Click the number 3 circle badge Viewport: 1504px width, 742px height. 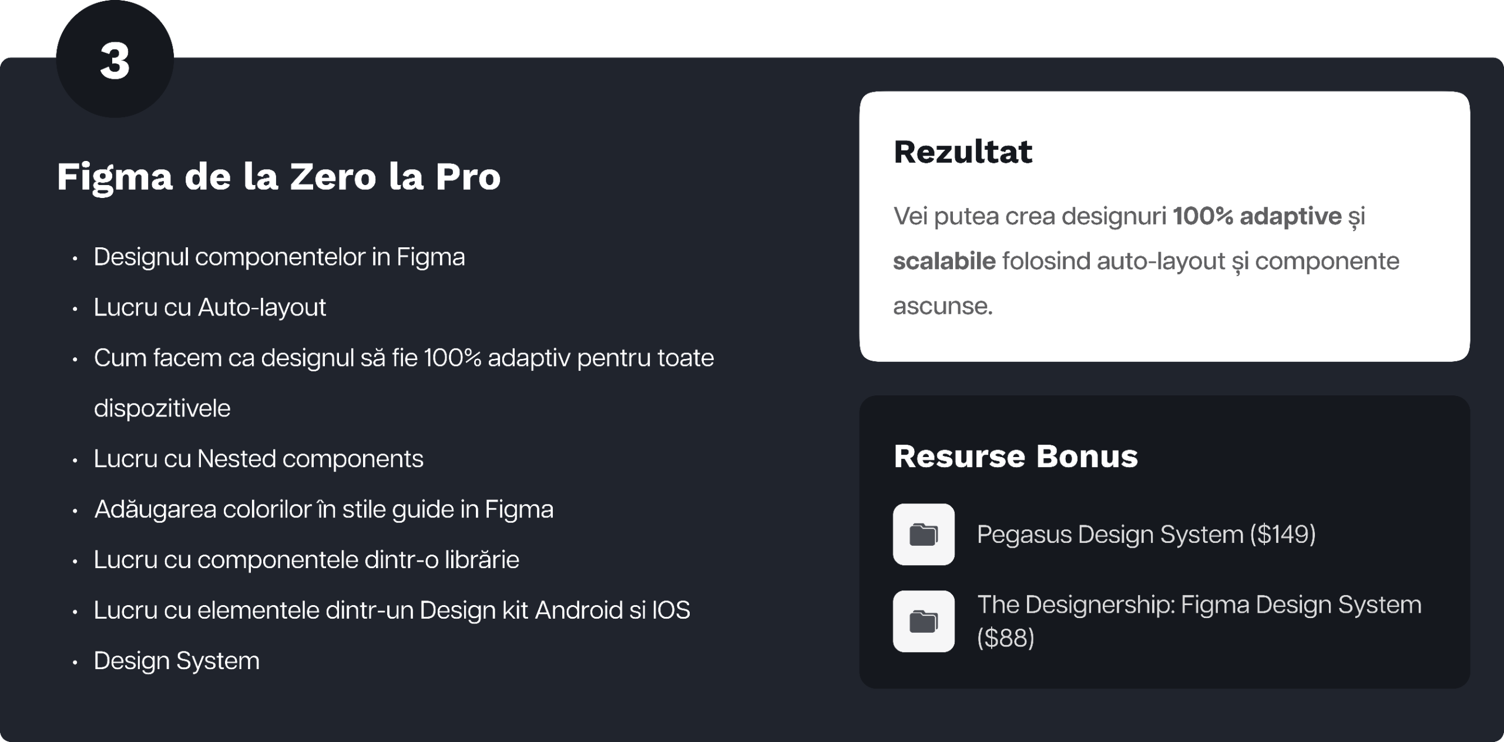[x=115, y=61]
